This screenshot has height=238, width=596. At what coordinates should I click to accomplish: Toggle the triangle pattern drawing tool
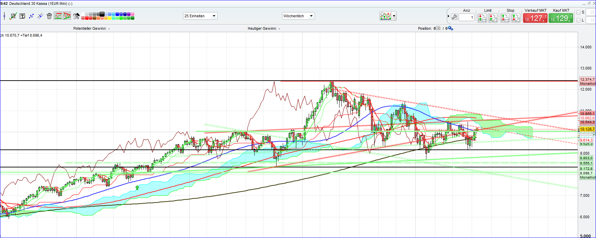(67, 16)
